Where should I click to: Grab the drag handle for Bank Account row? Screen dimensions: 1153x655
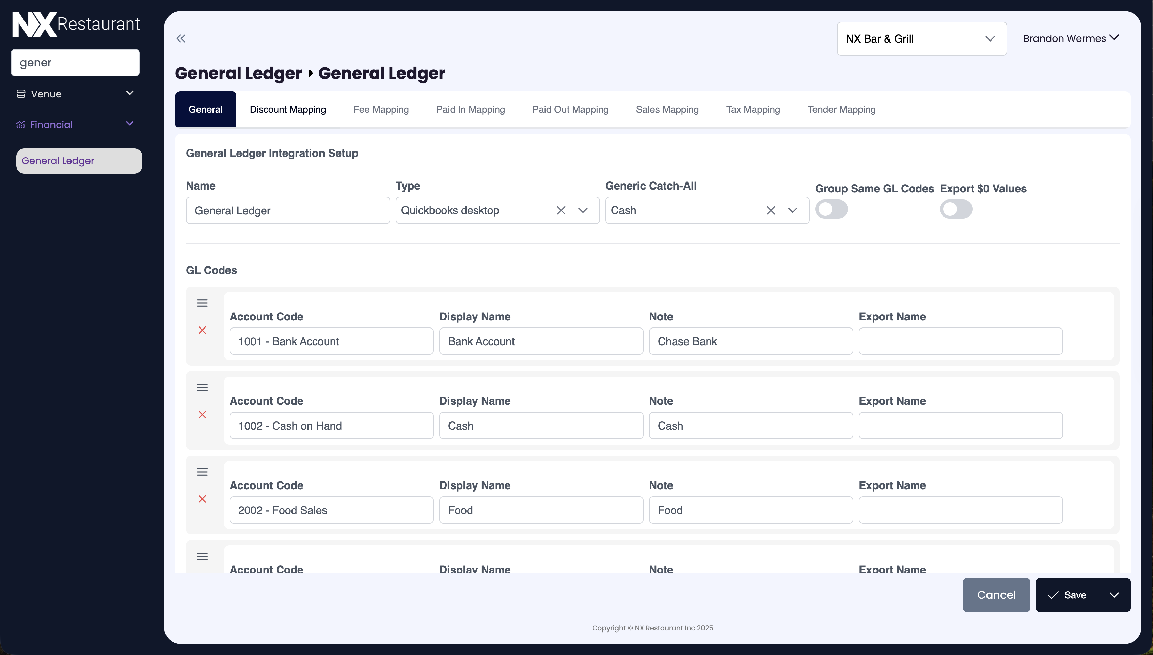click(x=202, y=303)
